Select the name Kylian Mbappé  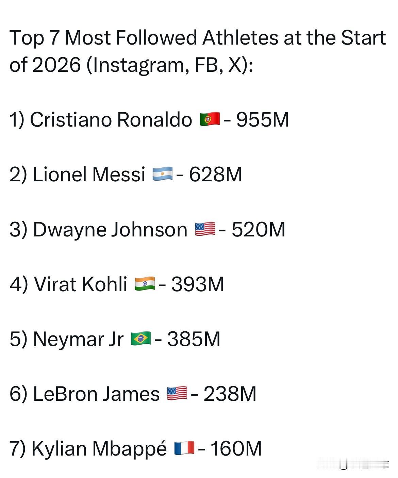click(99, 449)
